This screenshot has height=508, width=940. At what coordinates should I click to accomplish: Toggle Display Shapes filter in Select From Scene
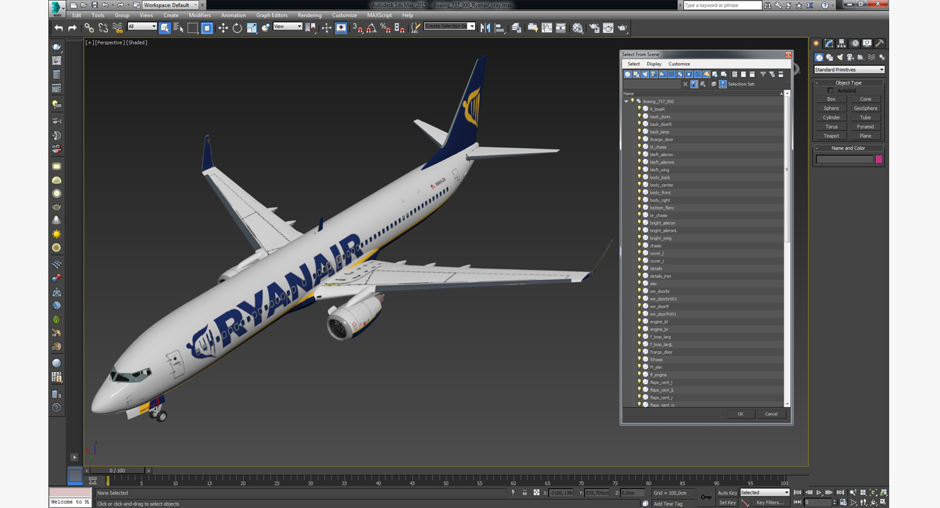636,74
